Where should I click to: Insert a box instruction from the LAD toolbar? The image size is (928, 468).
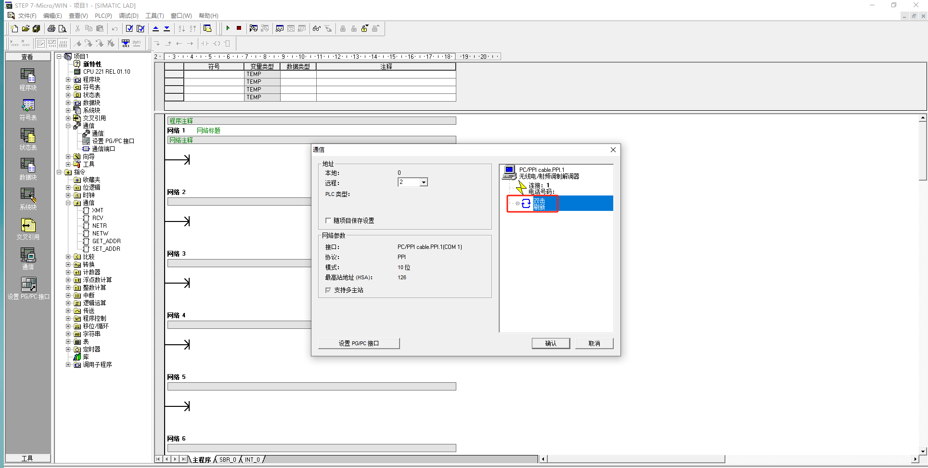tap(228, 43)
